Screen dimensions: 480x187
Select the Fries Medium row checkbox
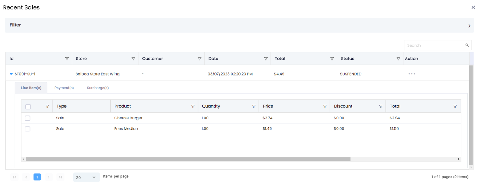pyautogui.click(x=28, y=129)
